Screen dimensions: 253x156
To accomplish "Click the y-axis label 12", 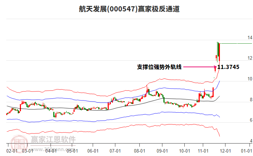I will tap(250, 58).
